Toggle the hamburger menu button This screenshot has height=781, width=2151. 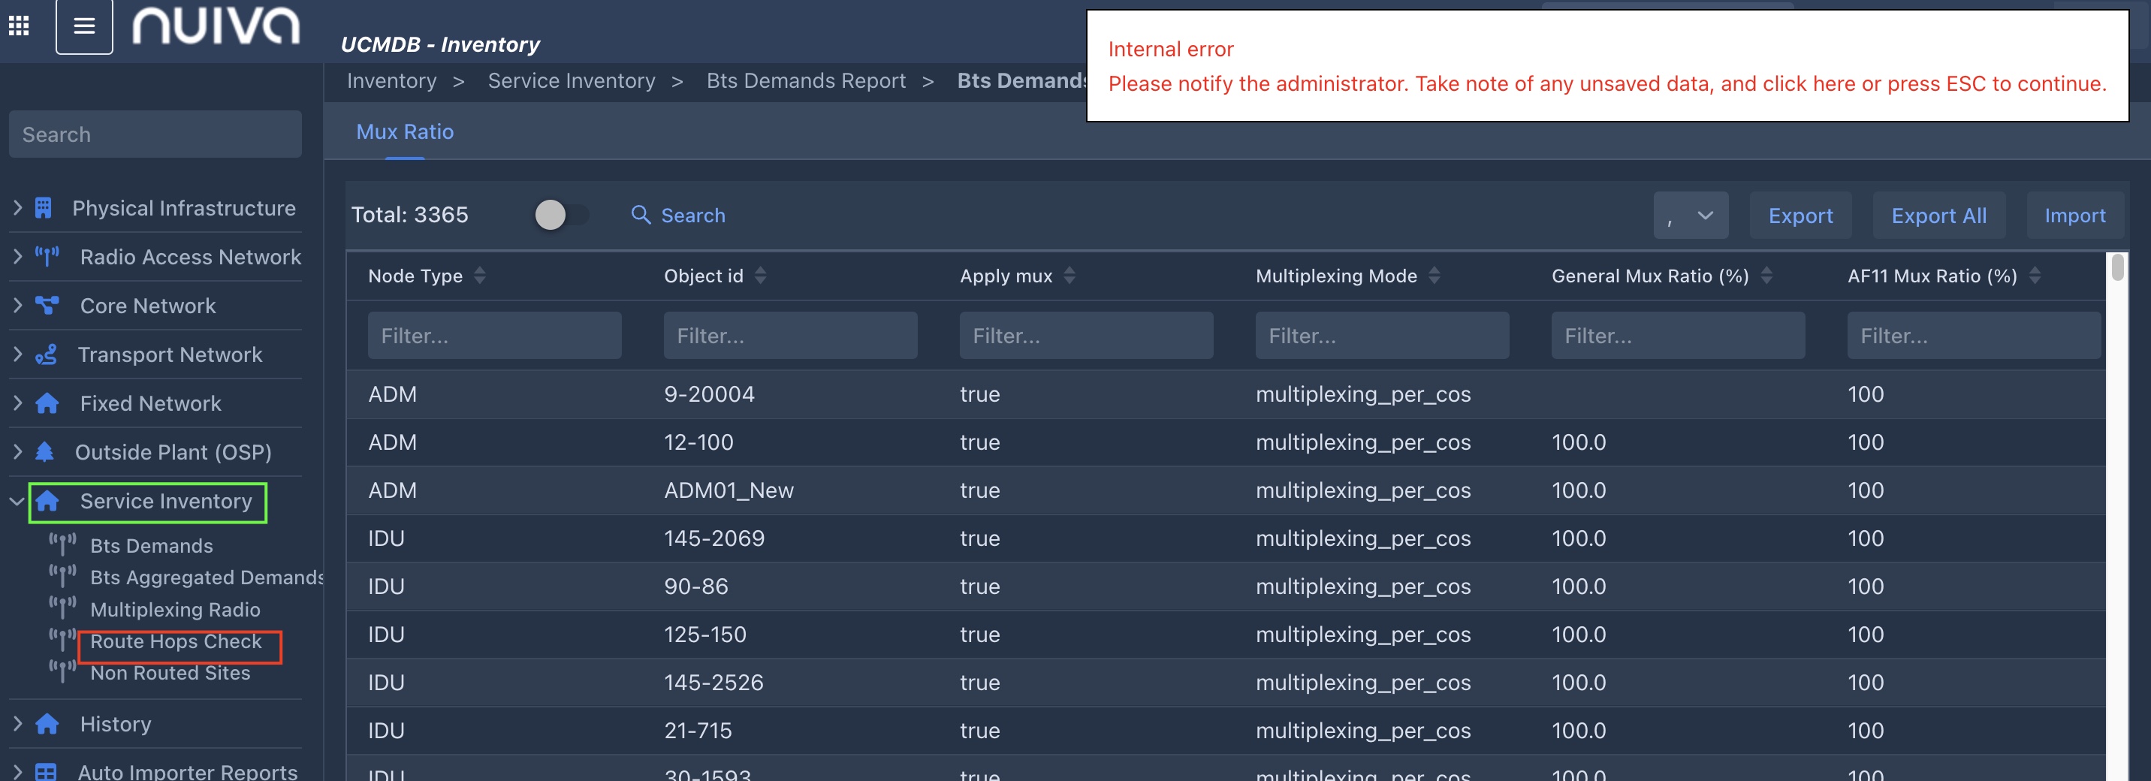click(x=84, y=26)
